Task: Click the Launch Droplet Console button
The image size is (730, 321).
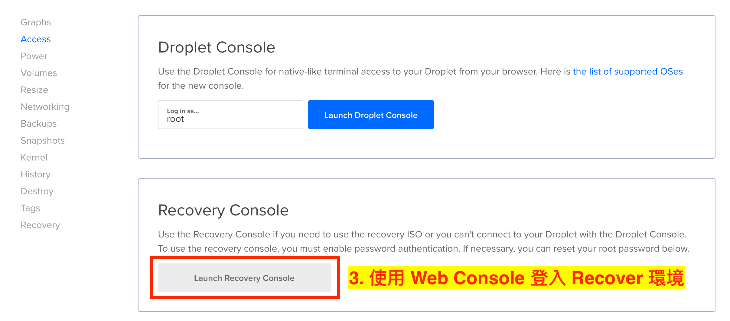Action: click(x=371, y=115)
